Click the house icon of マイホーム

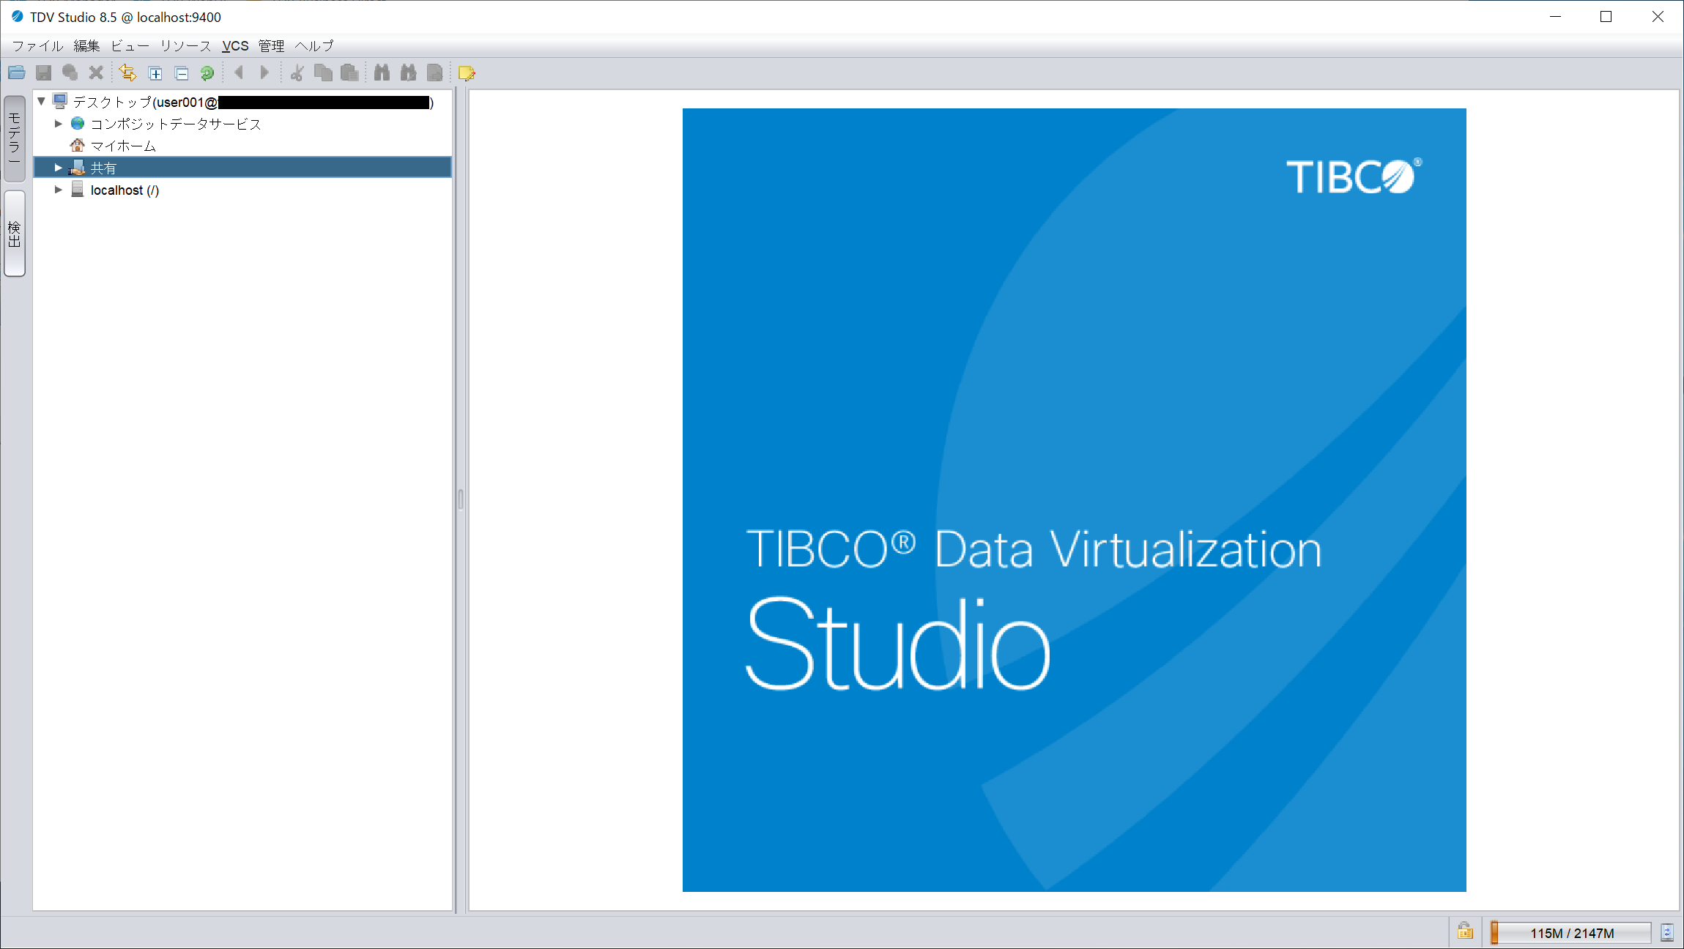[78, 145]
